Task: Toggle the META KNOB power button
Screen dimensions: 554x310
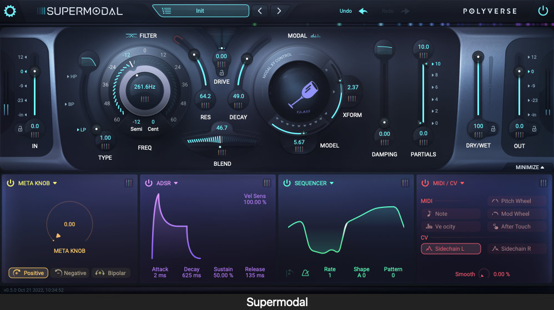Action: point(11,183)
